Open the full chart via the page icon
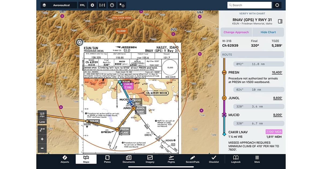 [x=280, y=21]
